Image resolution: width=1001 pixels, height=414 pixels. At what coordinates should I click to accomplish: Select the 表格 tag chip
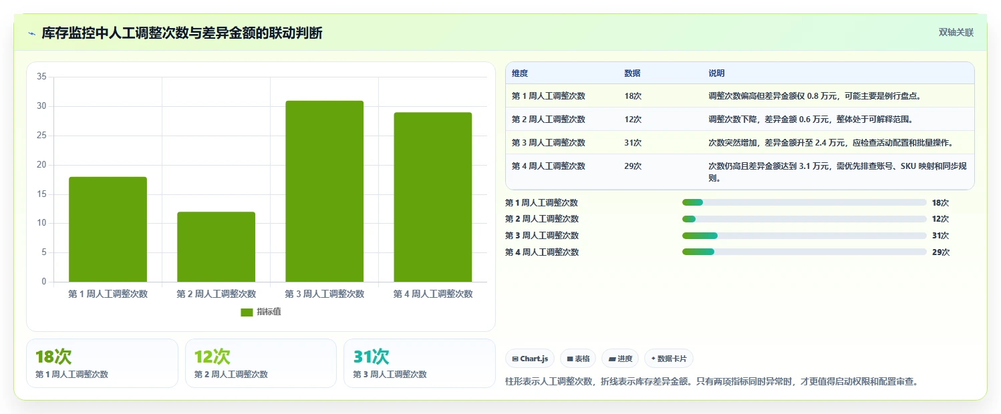(578, 359)
